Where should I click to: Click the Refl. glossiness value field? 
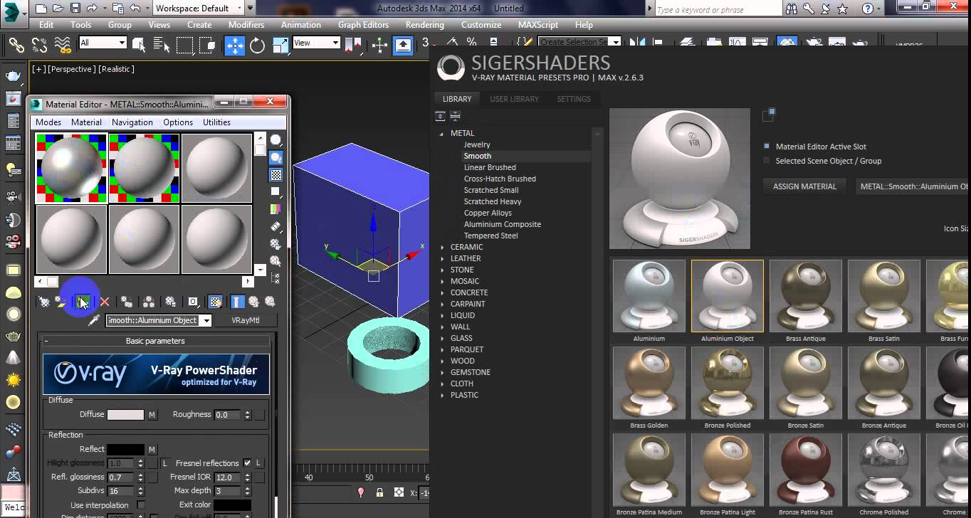point(121,477)
